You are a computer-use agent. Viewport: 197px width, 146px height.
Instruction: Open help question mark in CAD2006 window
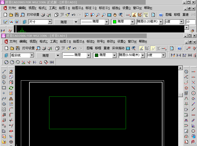click(179, 48)
